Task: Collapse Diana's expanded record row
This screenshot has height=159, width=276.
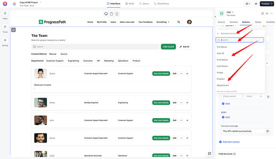Action: (187, 74)
